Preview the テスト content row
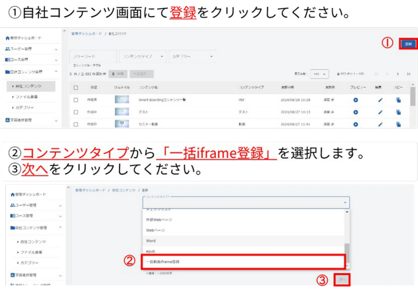This screenshot has height=295, width=418. pyautogui.click(x=356, y=112)
